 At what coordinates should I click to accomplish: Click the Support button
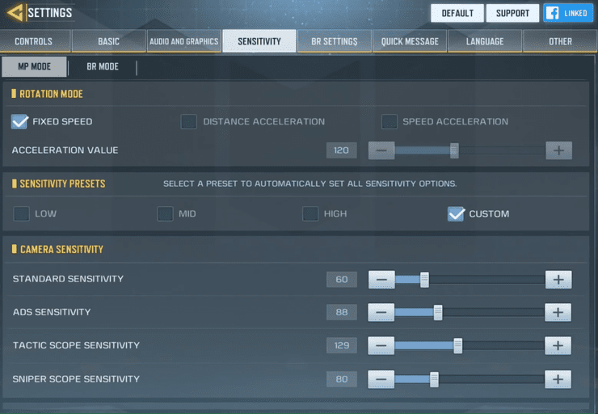coord(512,13)
